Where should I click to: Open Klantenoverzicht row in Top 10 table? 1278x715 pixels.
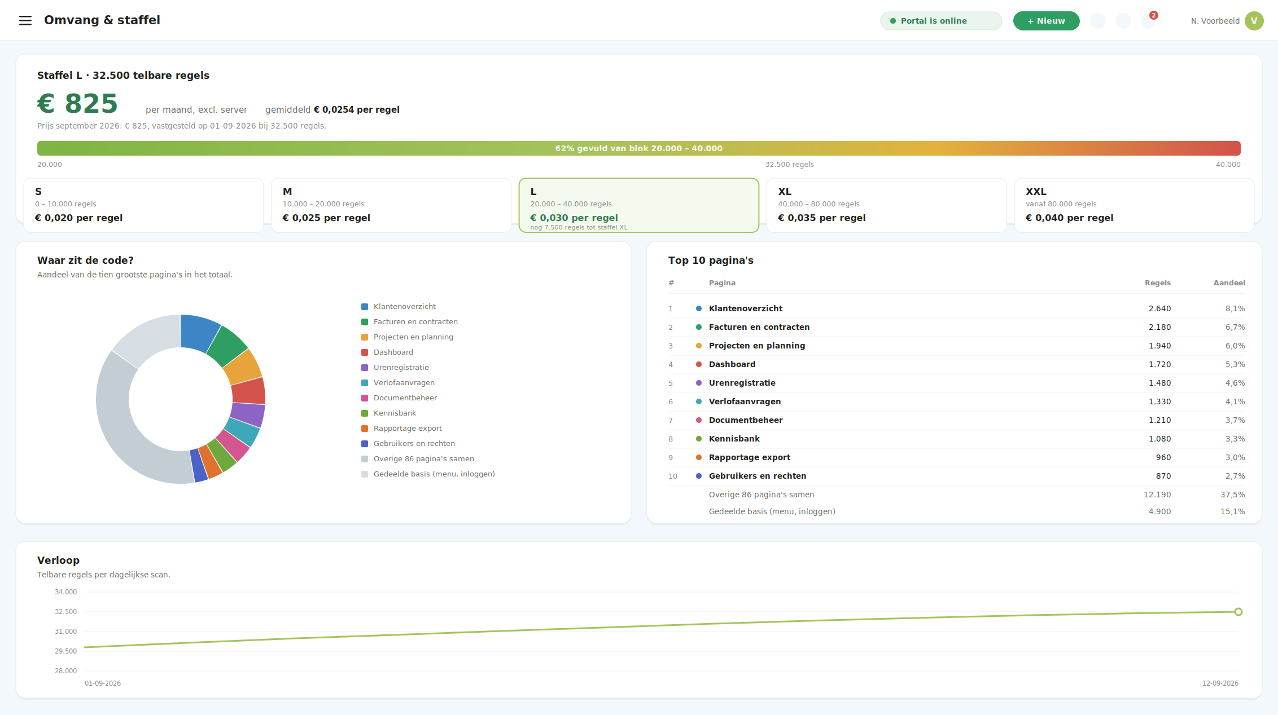coord(956,308)
